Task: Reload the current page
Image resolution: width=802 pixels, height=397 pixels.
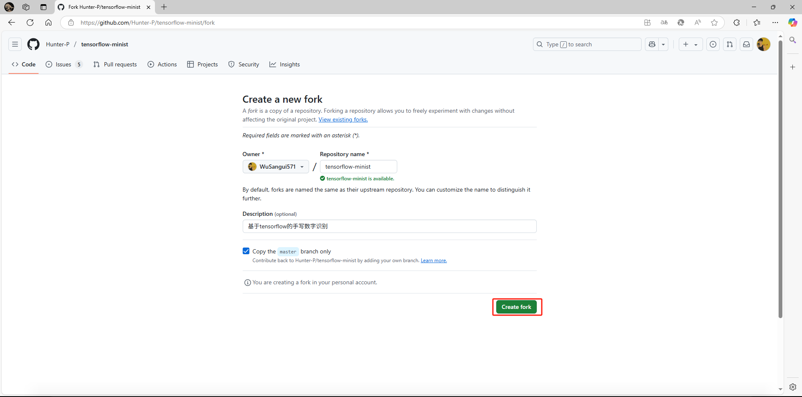Action: tap(30, 23)
